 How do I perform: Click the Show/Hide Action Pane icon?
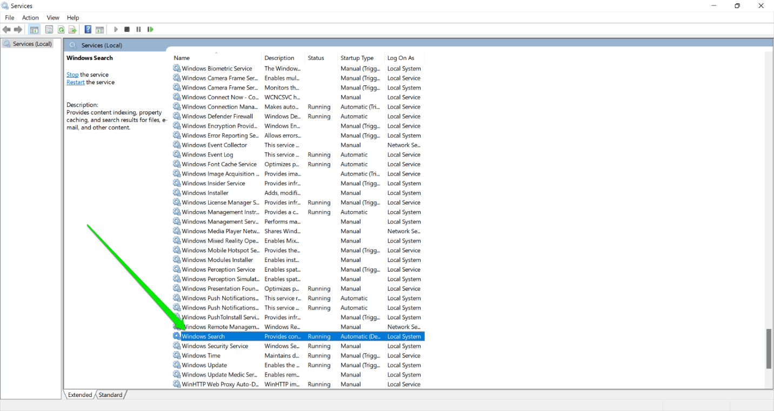point(99,29)
